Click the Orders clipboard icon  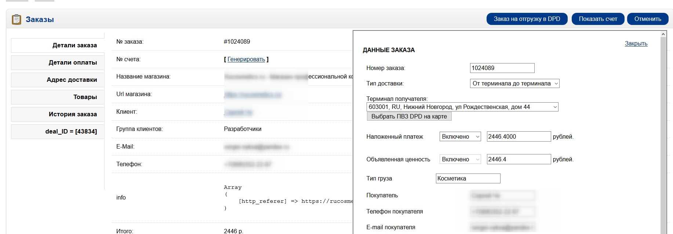point(17,19)
